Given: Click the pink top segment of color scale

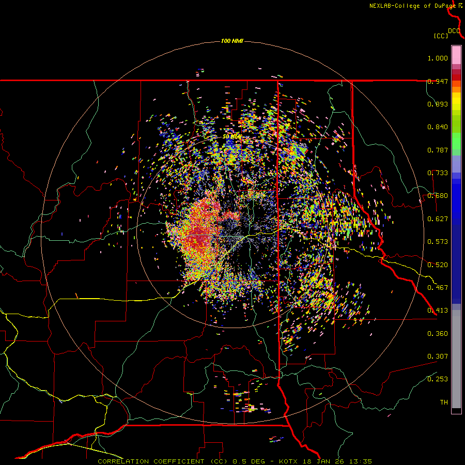Looking at the screenshot, I should click(x=456, y=55).
